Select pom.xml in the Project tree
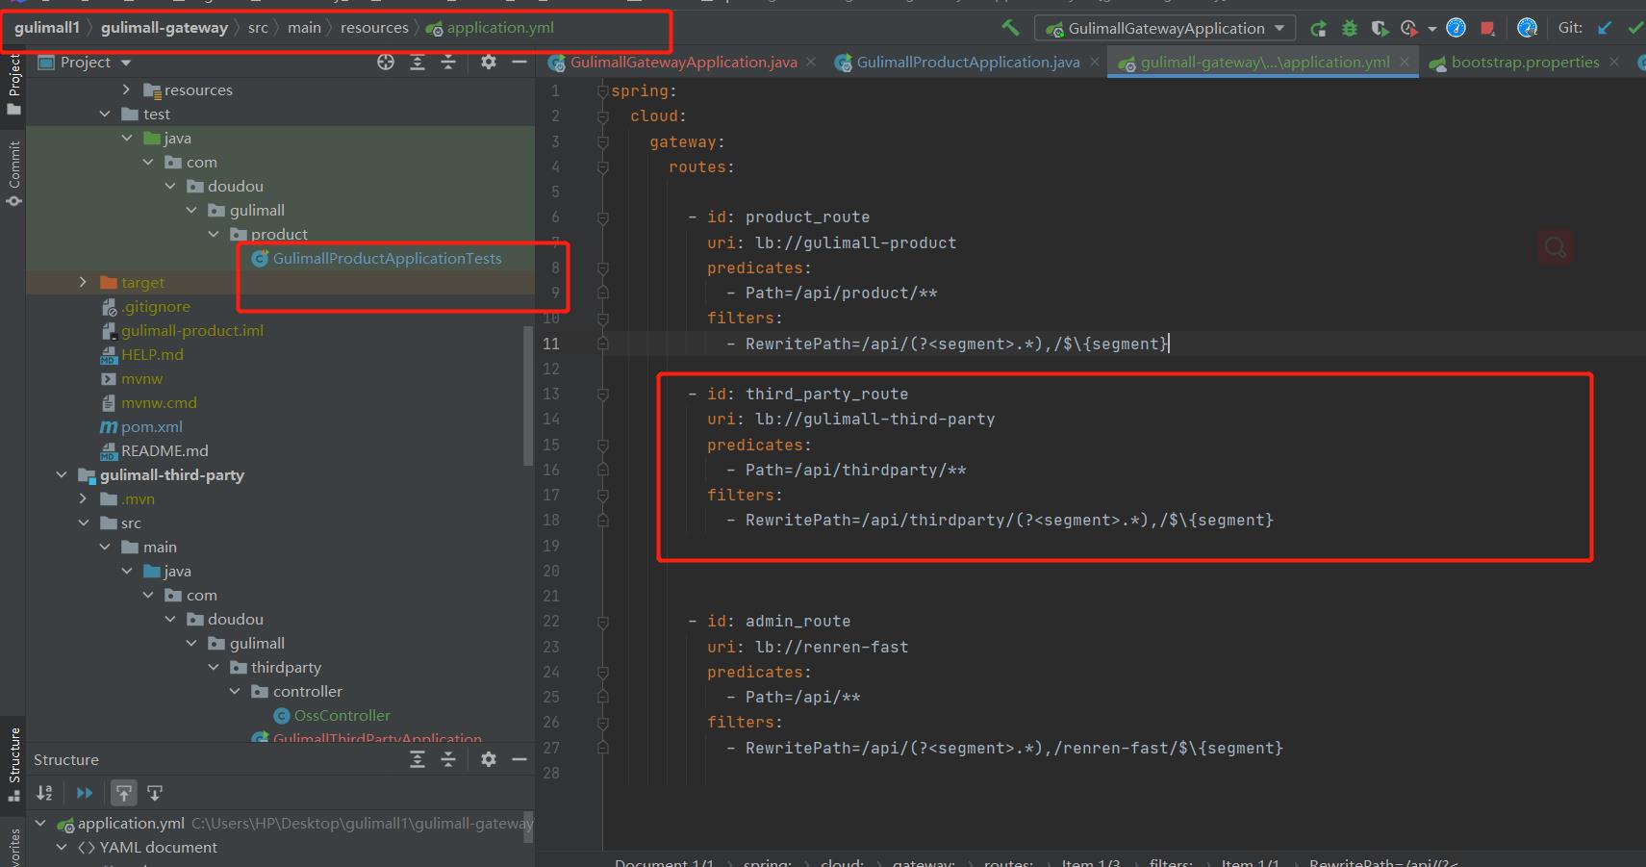1646x867 pixels. point(141,426)
